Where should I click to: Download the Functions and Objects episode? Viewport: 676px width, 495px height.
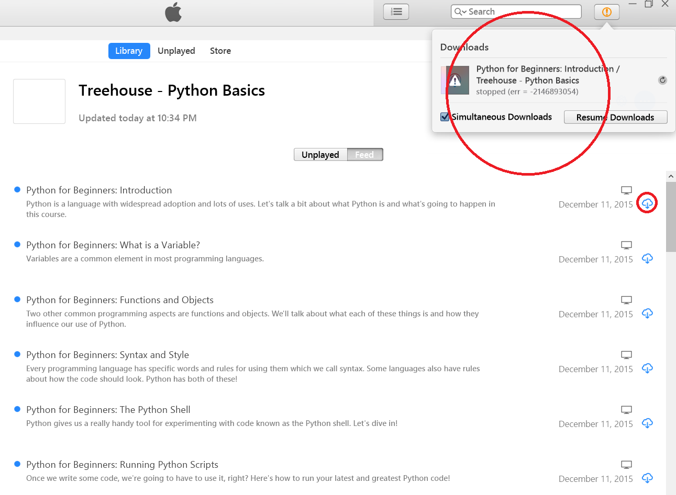coord(647,313)
